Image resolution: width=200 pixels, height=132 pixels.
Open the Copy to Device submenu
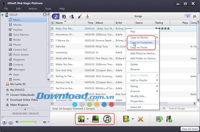[x=143, y=38]
